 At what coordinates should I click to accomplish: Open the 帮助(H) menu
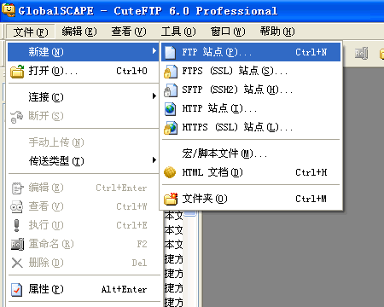(x=277, y=32)
